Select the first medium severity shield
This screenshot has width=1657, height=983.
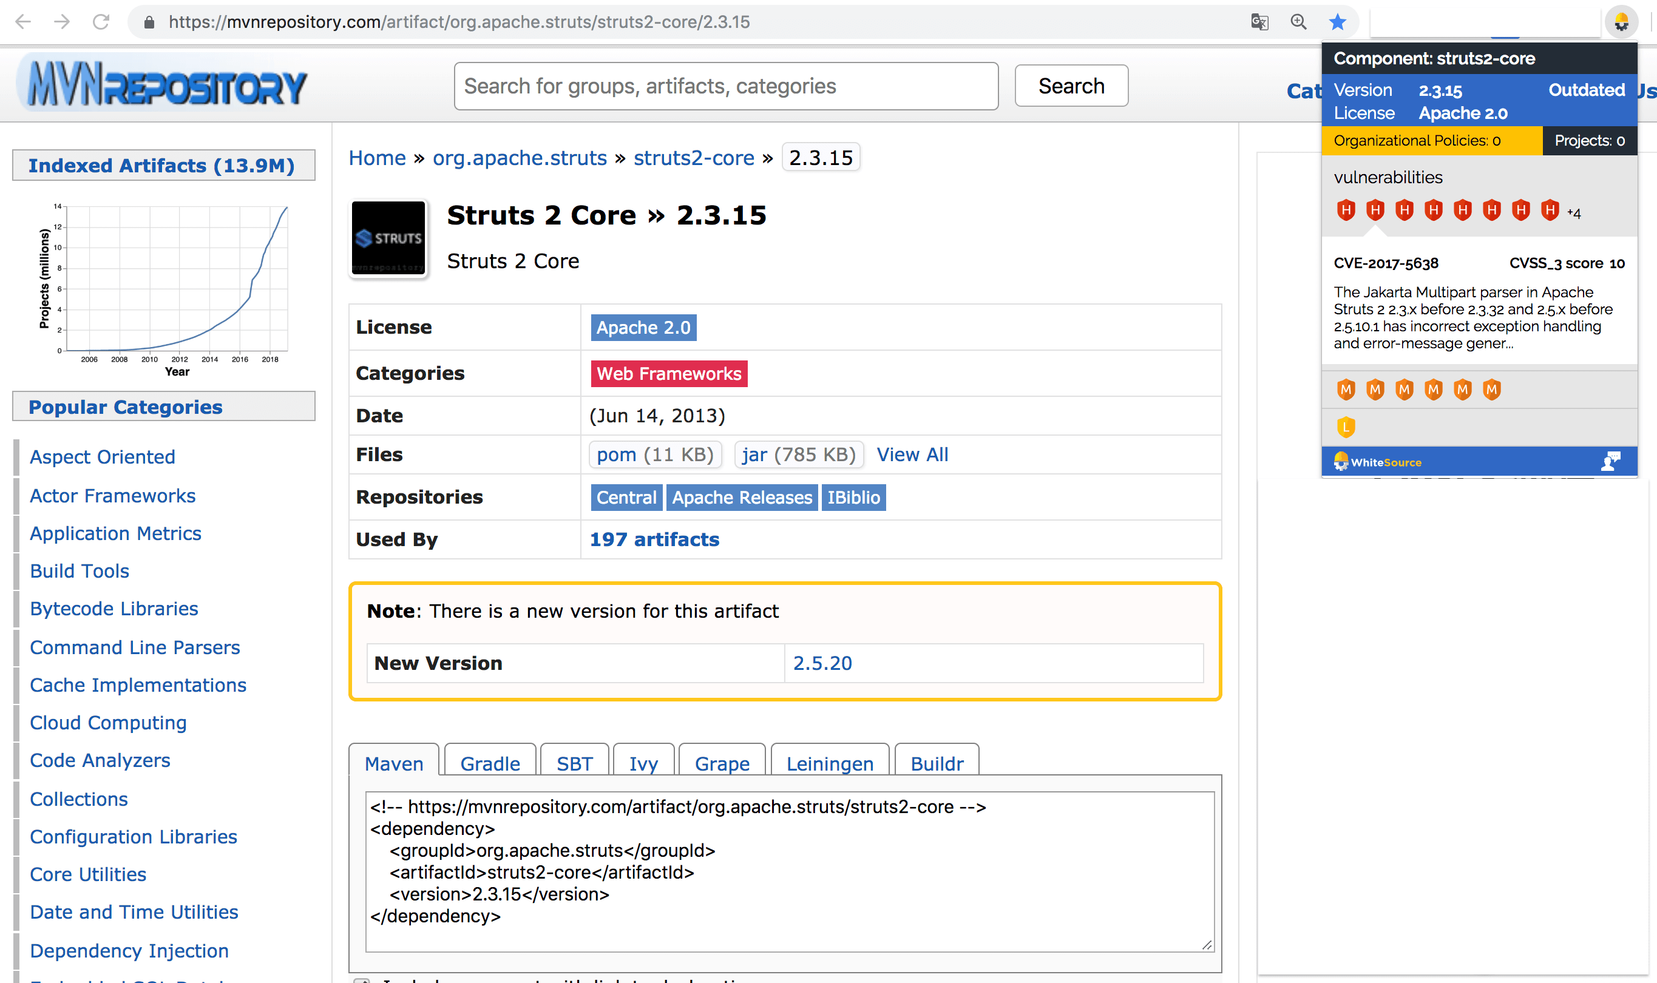[x=1346, y=390]
